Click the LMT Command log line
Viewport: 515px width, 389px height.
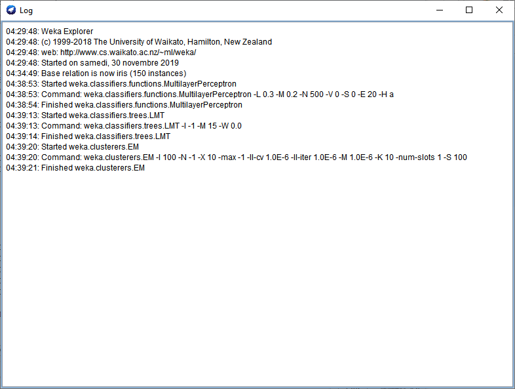[124, 126]
